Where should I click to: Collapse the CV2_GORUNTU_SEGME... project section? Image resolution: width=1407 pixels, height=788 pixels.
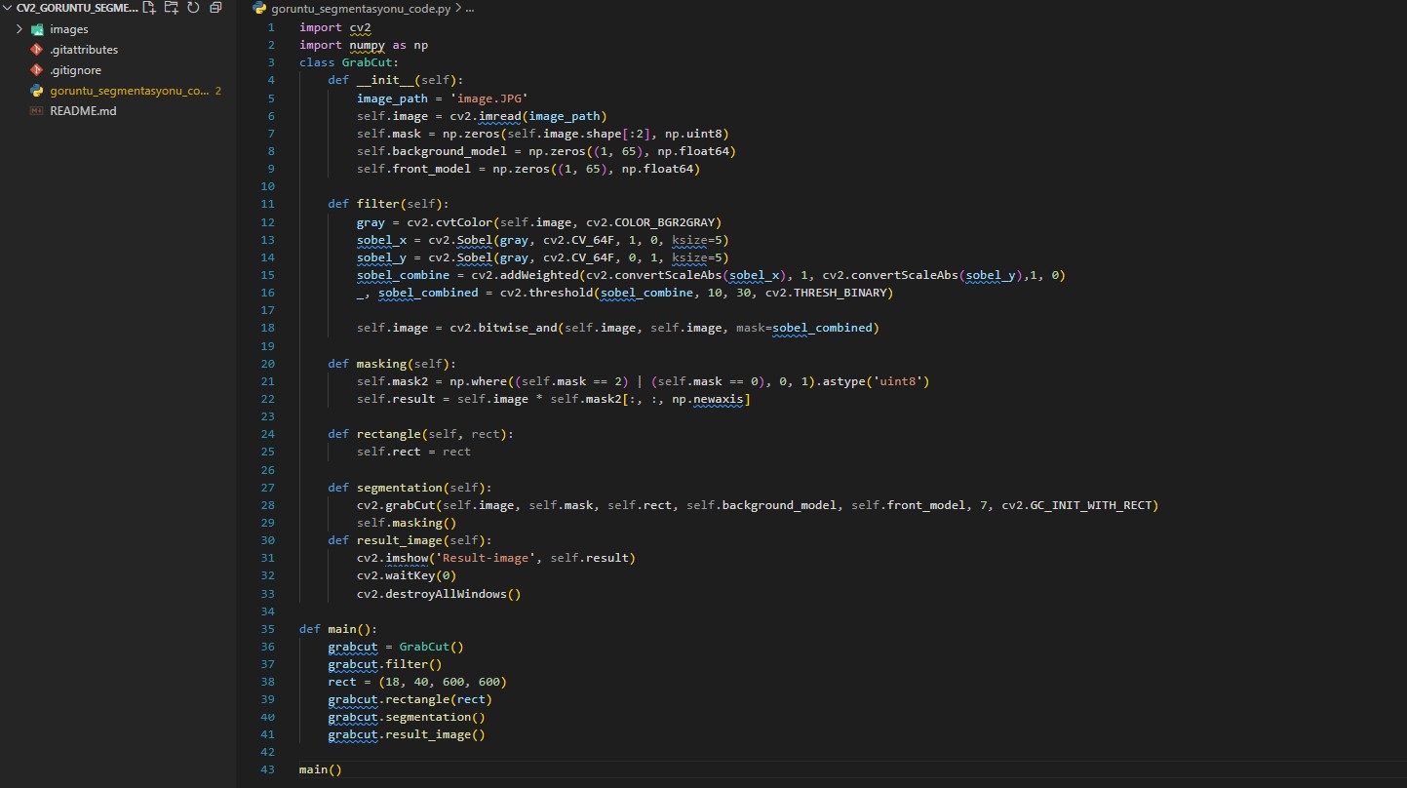coord(9,8)
